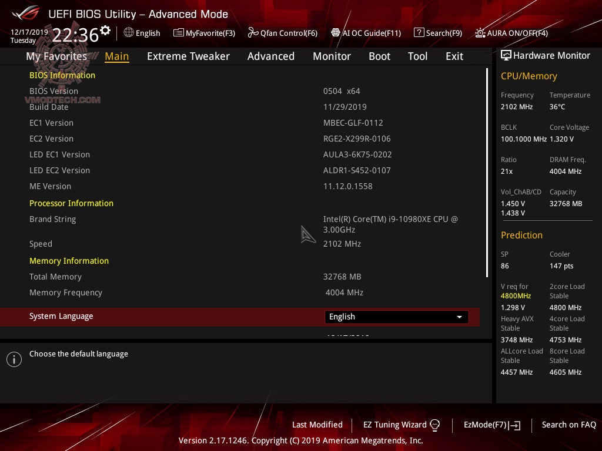Image resolution: width=602 pixels, height=451 pixels.
Task: Click ME Version value 11.12.0.1558
Action: click(x=347, y=186)
